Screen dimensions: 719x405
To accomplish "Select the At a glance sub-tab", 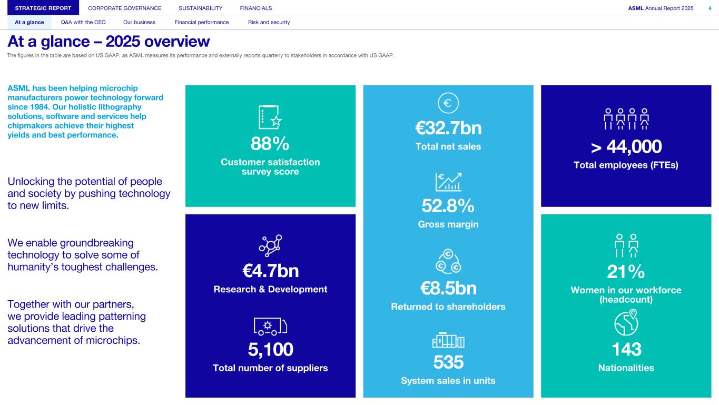I will [x=29, y=22].
